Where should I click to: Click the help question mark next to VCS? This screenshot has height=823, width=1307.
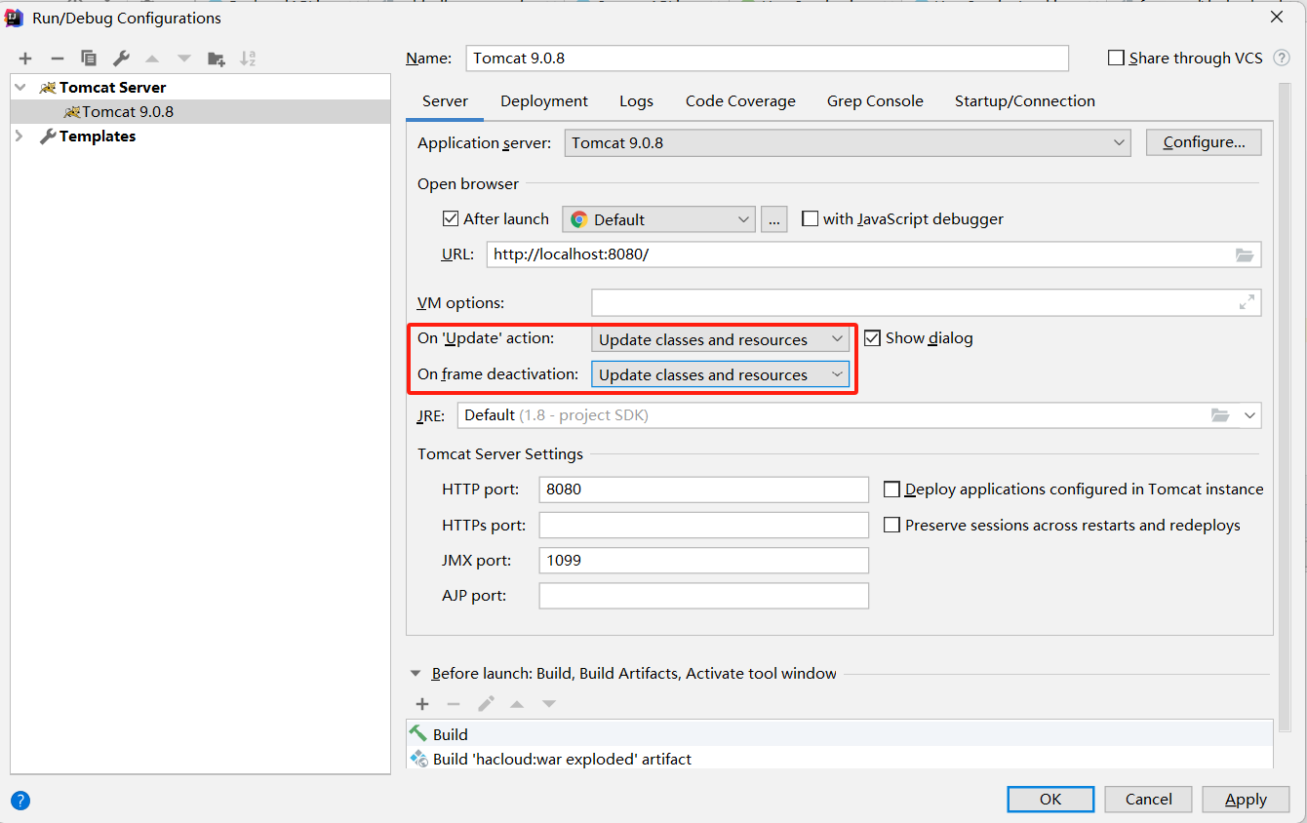click(1282, 59)
